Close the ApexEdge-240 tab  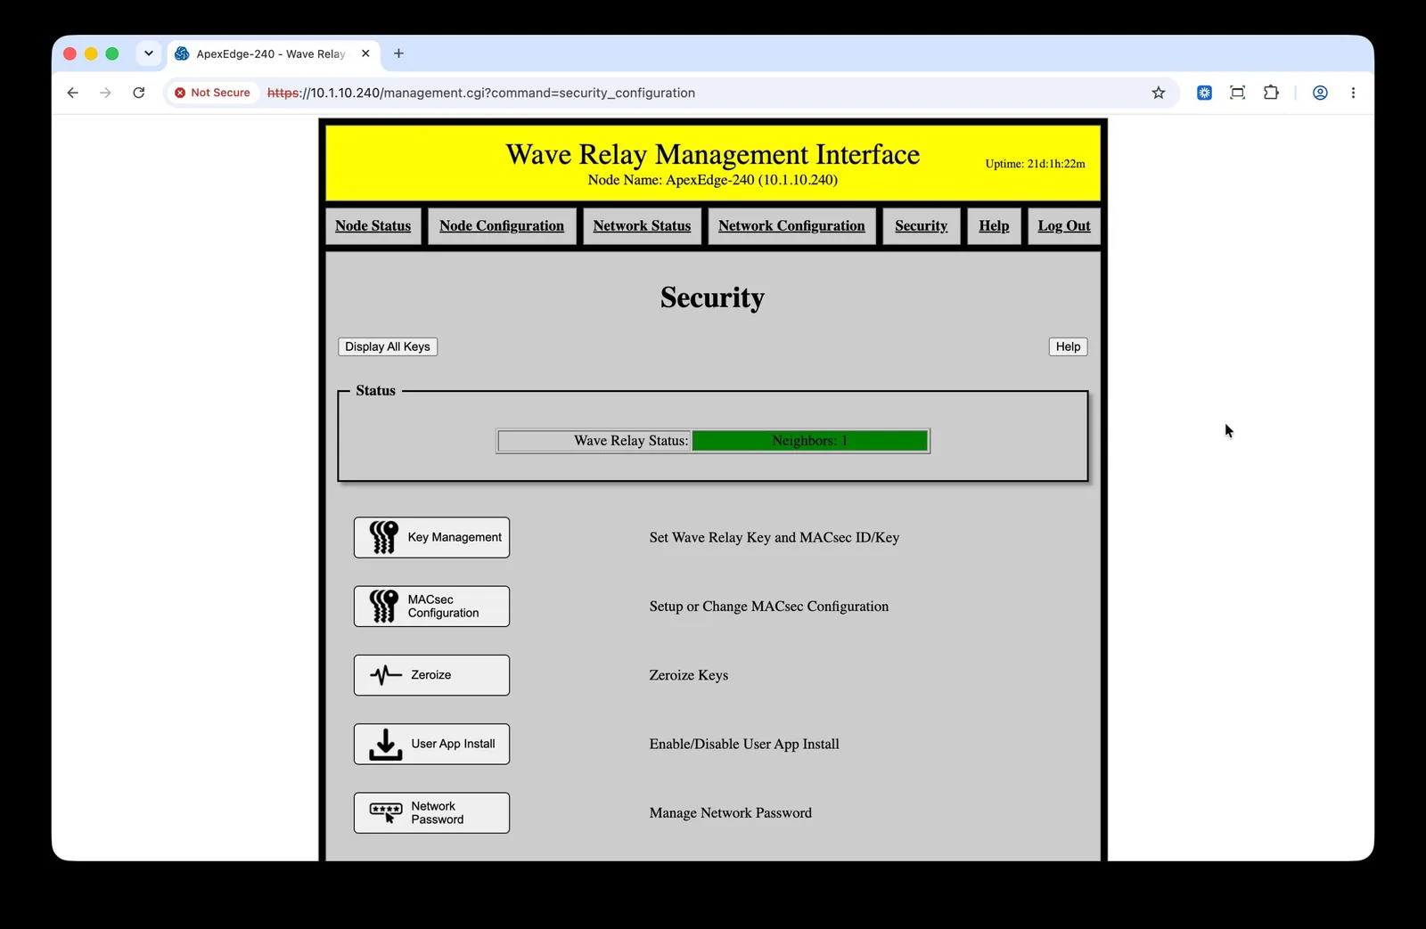tap(365, 53)
